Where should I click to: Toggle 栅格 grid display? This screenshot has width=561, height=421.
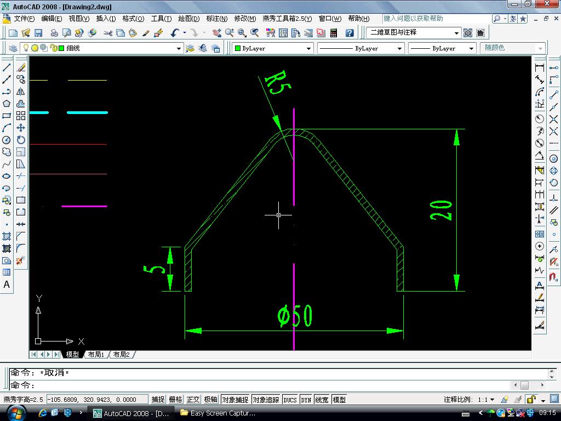pyautogui.click(x=175, y=400)
